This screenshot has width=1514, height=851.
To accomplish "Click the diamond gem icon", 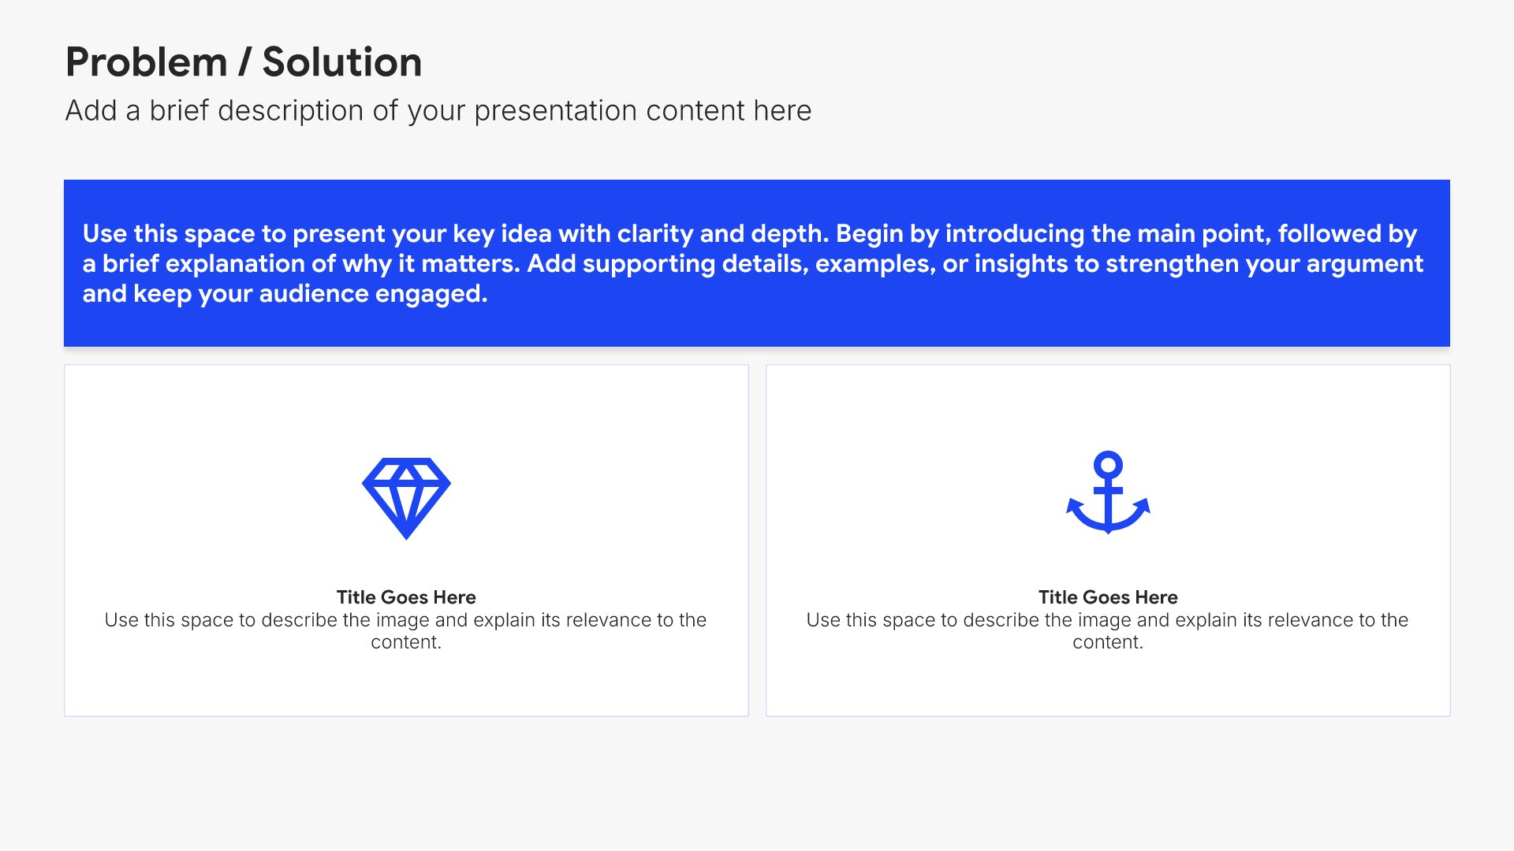I will 406,498.
